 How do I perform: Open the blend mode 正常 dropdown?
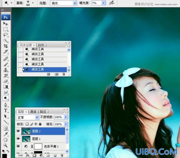coord(37,117)
